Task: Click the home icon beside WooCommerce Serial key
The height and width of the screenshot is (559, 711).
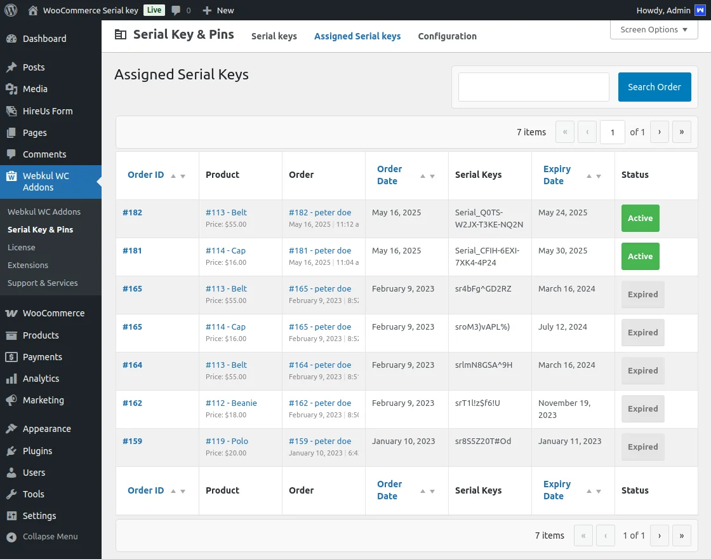Action: point(33,10)
